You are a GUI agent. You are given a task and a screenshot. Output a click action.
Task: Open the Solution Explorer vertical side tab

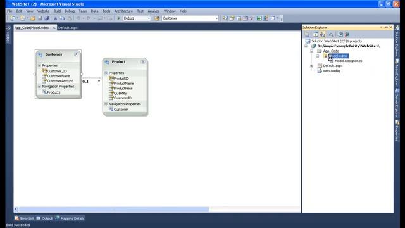click(397, 41)
